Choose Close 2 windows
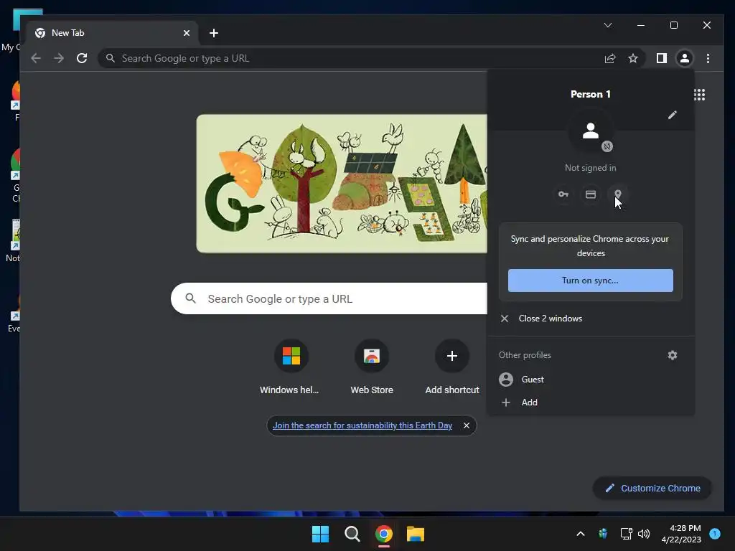 591,319
